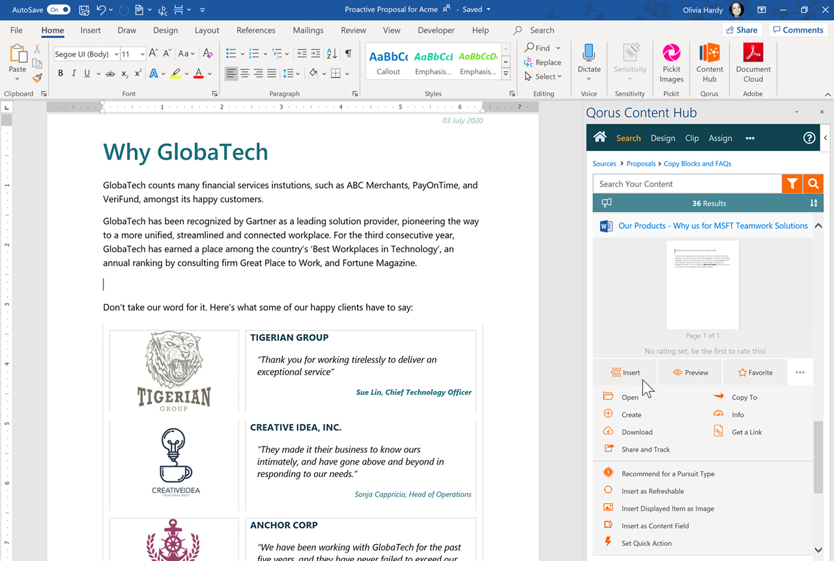Click the orange search magnifier button
The height and width of the screenshot is (561, 834).
pyautogui.click(x=813, y=184)
